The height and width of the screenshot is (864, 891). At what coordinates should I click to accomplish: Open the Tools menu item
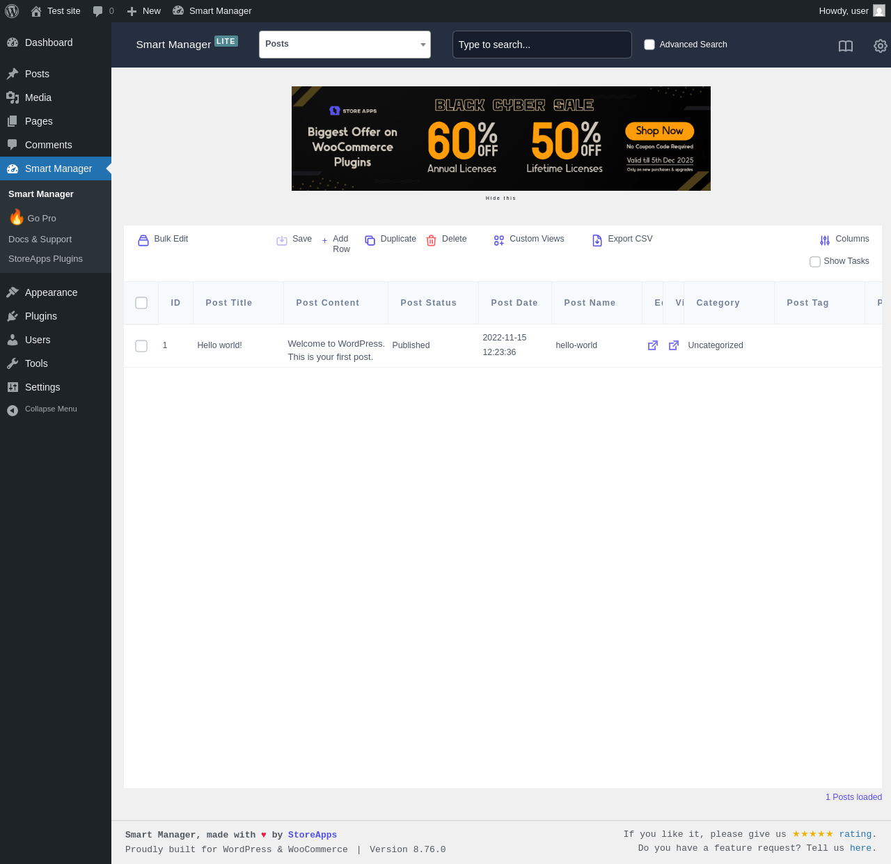click(56, 363)
